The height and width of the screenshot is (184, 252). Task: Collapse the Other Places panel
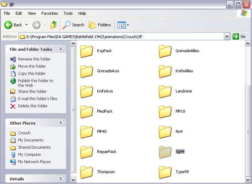(x=60, y=123)
